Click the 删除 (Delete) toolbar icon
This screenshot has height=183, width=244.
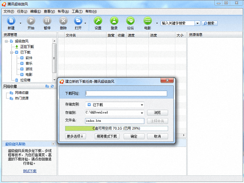point(63,21)
